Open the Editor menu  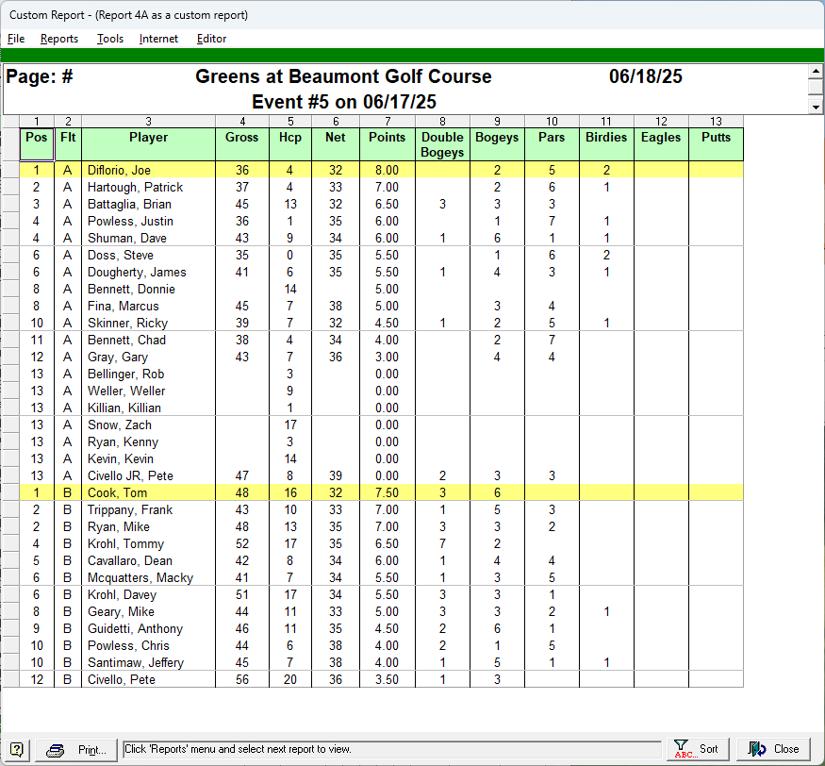pyautogui.click(x=211, y=39)
